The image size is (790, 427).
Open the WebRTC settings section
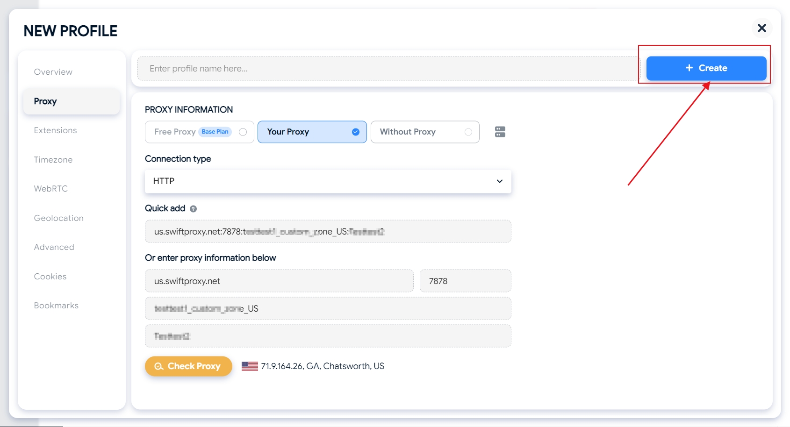(50, 189)
